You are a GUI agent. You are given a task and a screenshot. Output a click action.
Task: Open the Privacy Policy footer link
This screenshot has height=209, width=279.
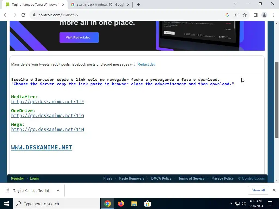pyautogui.click(x=222, y=179)
